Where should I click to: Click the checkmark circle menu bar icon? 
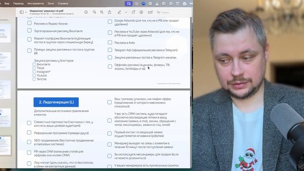pos(137,3)
